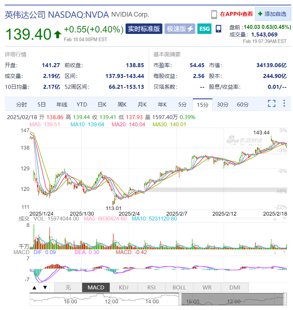Click the pre-market price 140.03
This screenshot has width=293, height=310.
252,27
